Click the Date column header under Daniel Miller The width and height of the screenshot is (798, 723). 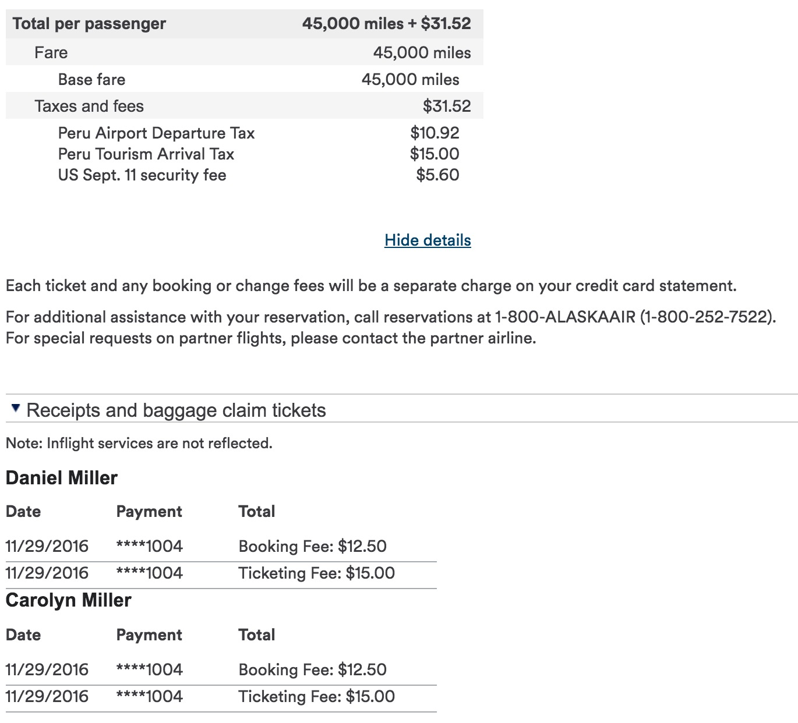[x=23, y=512]
